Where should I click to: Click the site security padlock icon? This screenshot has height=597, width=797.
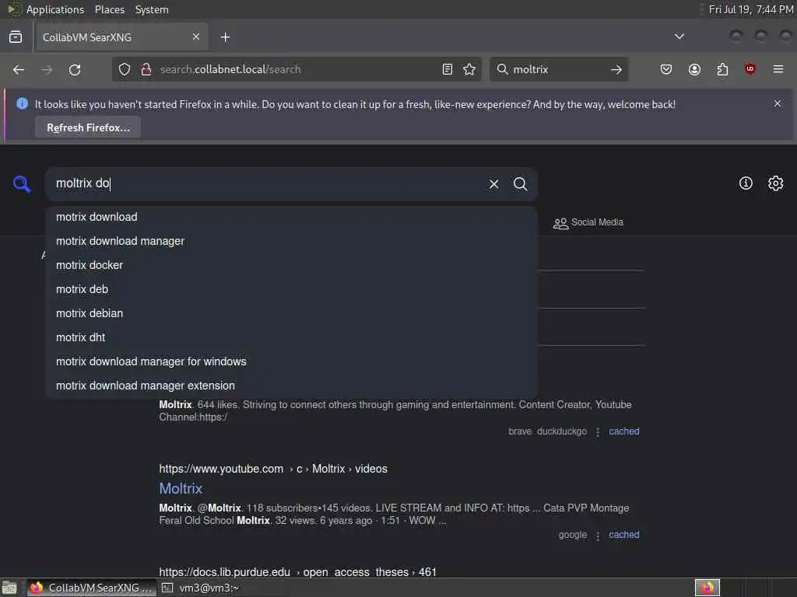(x=146, y=69)
